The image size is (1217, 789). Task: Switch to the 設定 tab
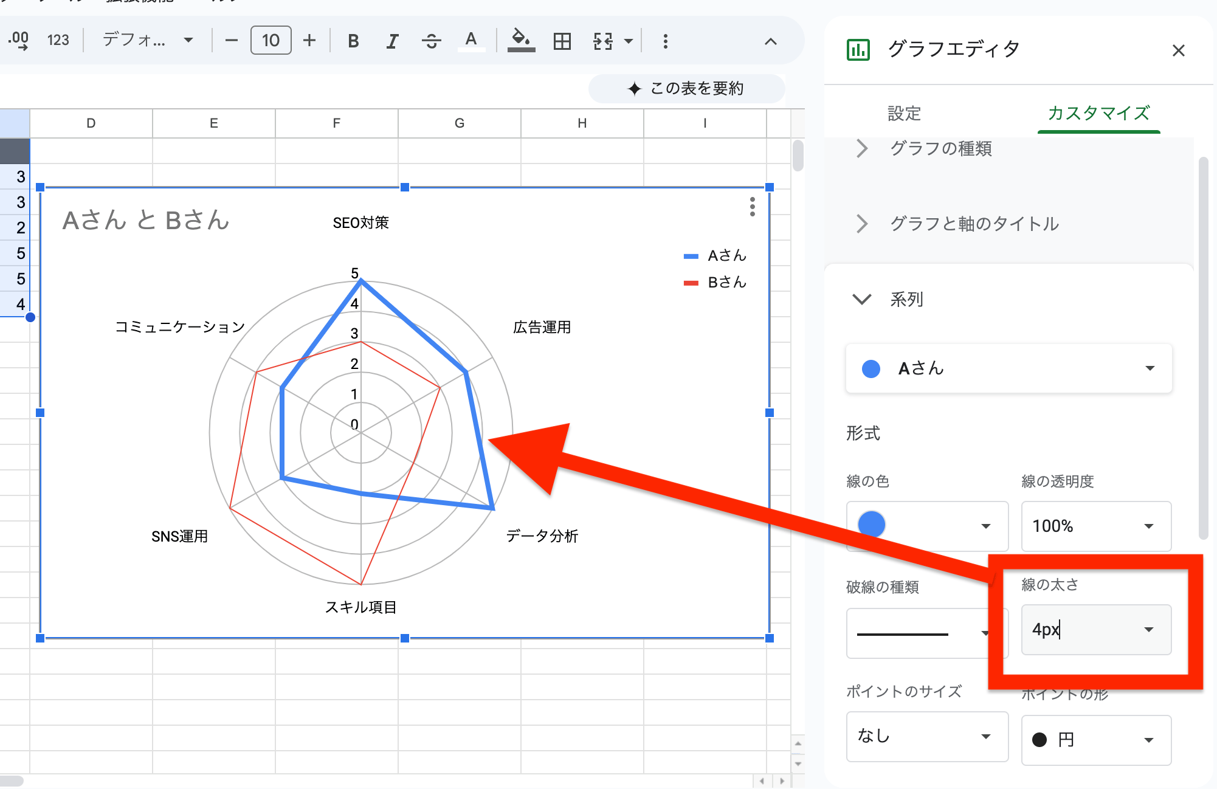[903, 114]
